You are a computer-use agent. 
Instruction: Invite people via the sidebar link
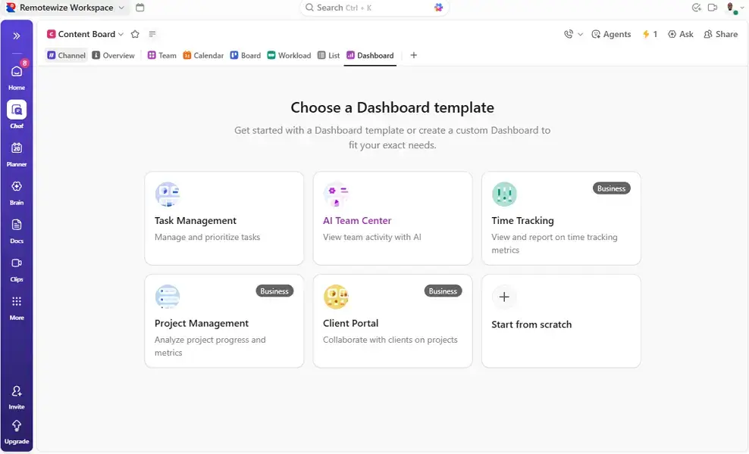point(16,394)
